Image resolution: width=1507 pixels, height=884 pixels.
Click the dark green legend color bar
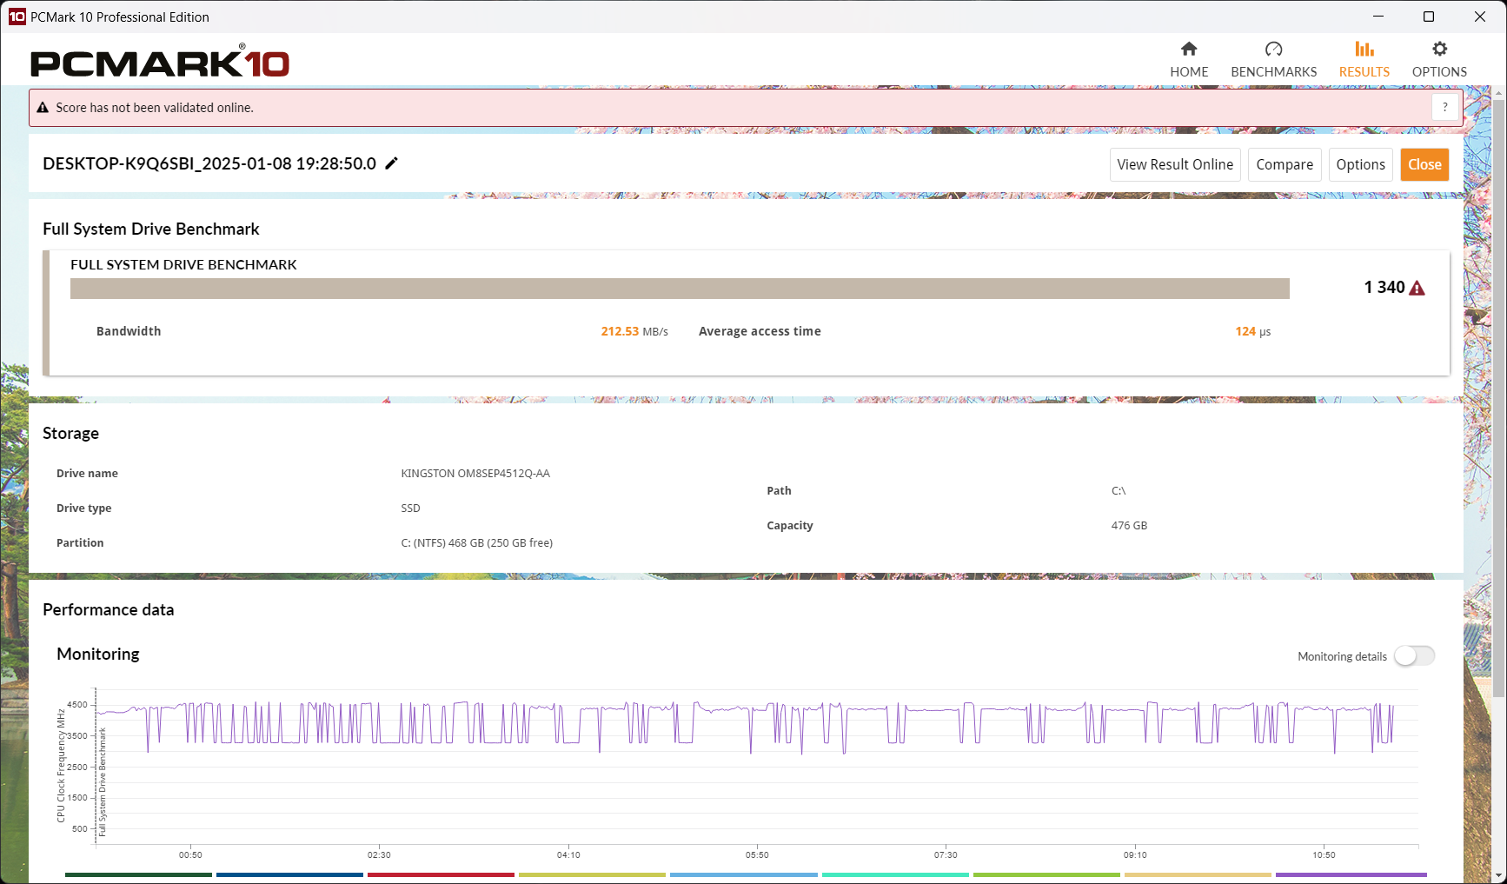click(x=138, y=874)
